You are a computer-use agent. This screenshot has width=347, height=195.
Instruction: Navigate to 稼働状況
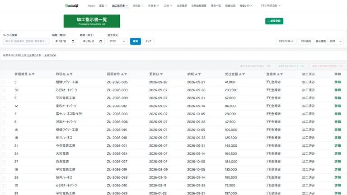click(230, 6)
